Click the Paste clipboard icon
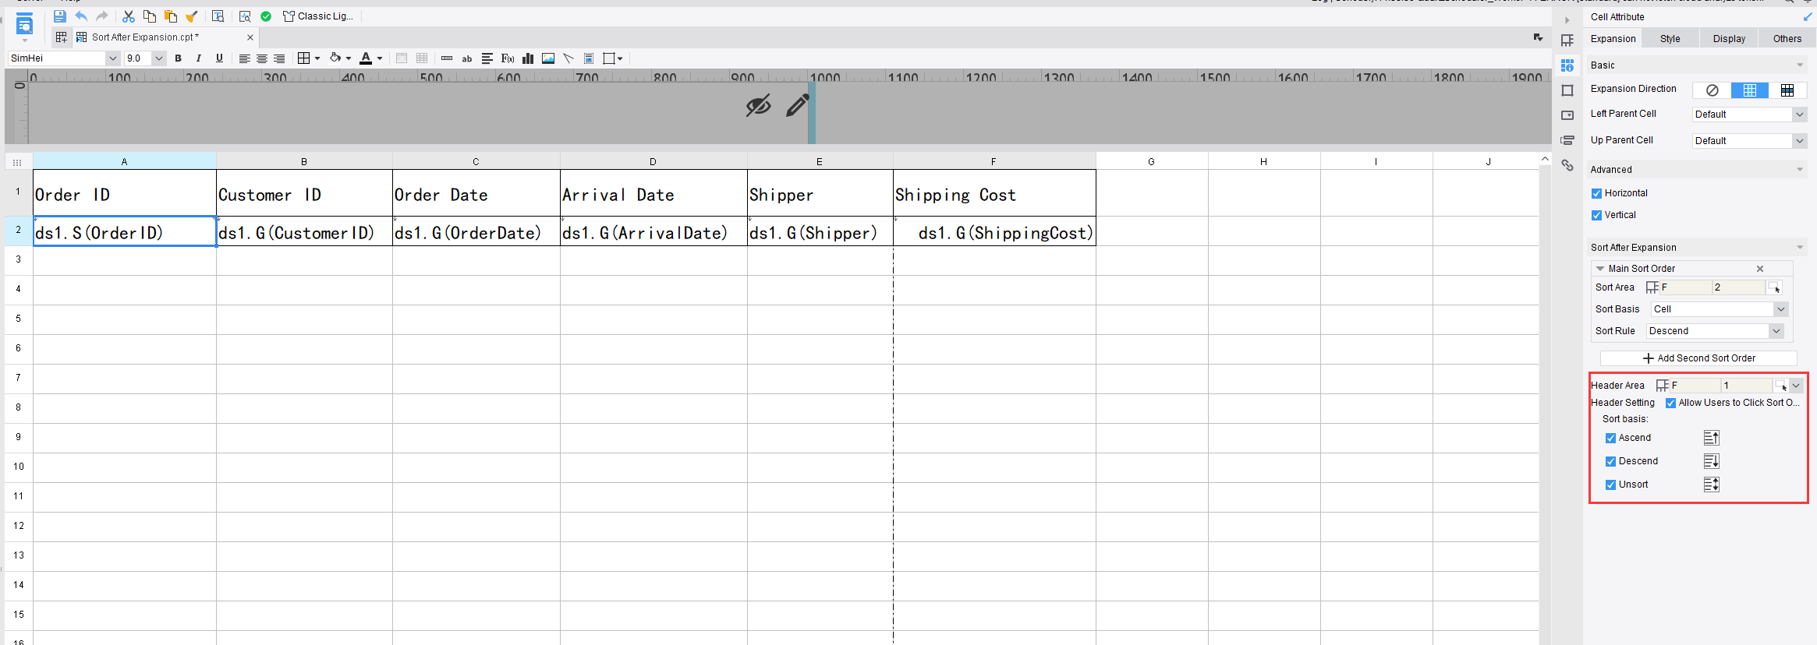1817x645 pixels. [170, 16]
